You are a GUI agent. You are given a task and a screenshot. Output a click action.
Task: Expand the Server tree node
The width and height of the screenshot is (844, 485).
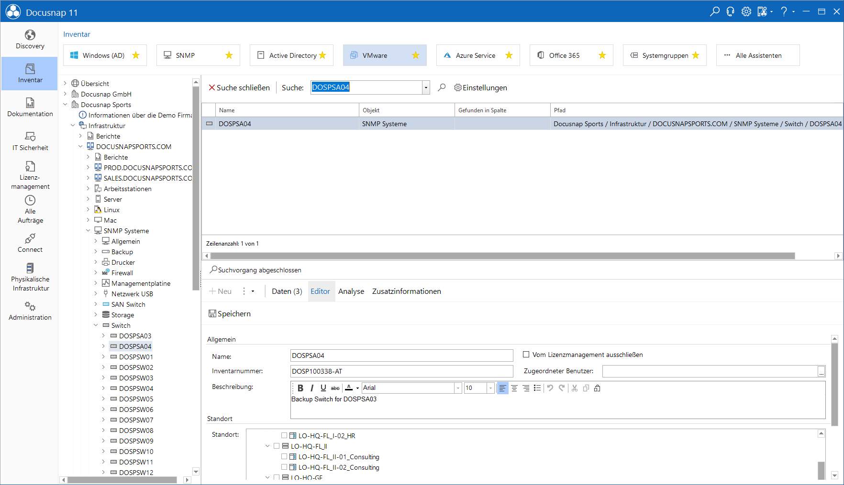click(88, 199)
